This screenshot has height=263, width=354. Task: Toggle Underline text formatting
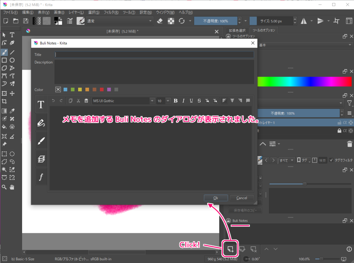click(191, 101)
